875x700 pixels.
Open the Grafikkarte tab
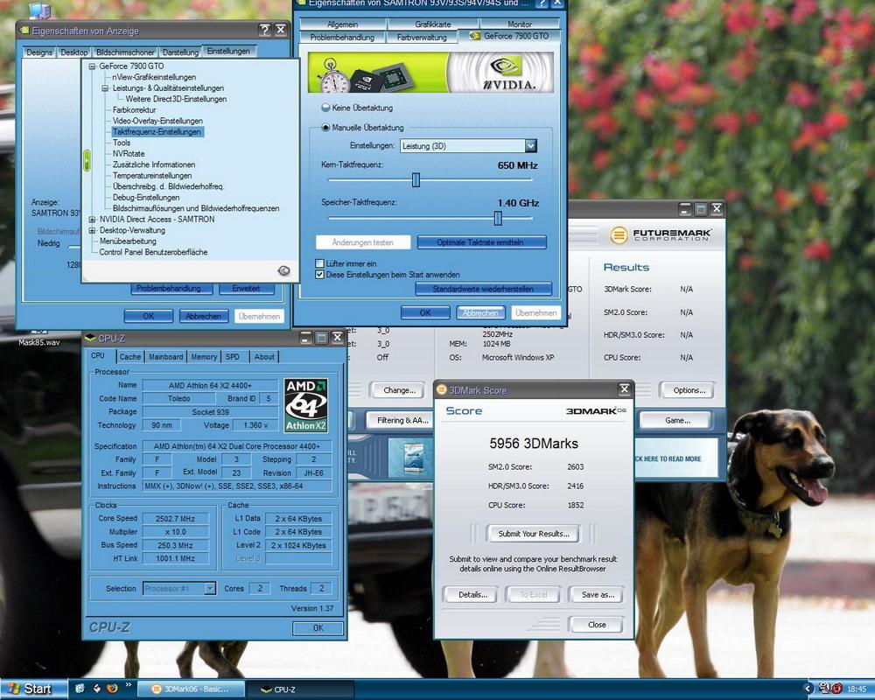coord(433,24)
